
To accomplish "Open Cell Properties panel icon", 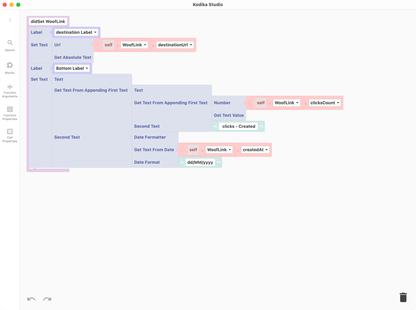I will [x=10, y=131].
